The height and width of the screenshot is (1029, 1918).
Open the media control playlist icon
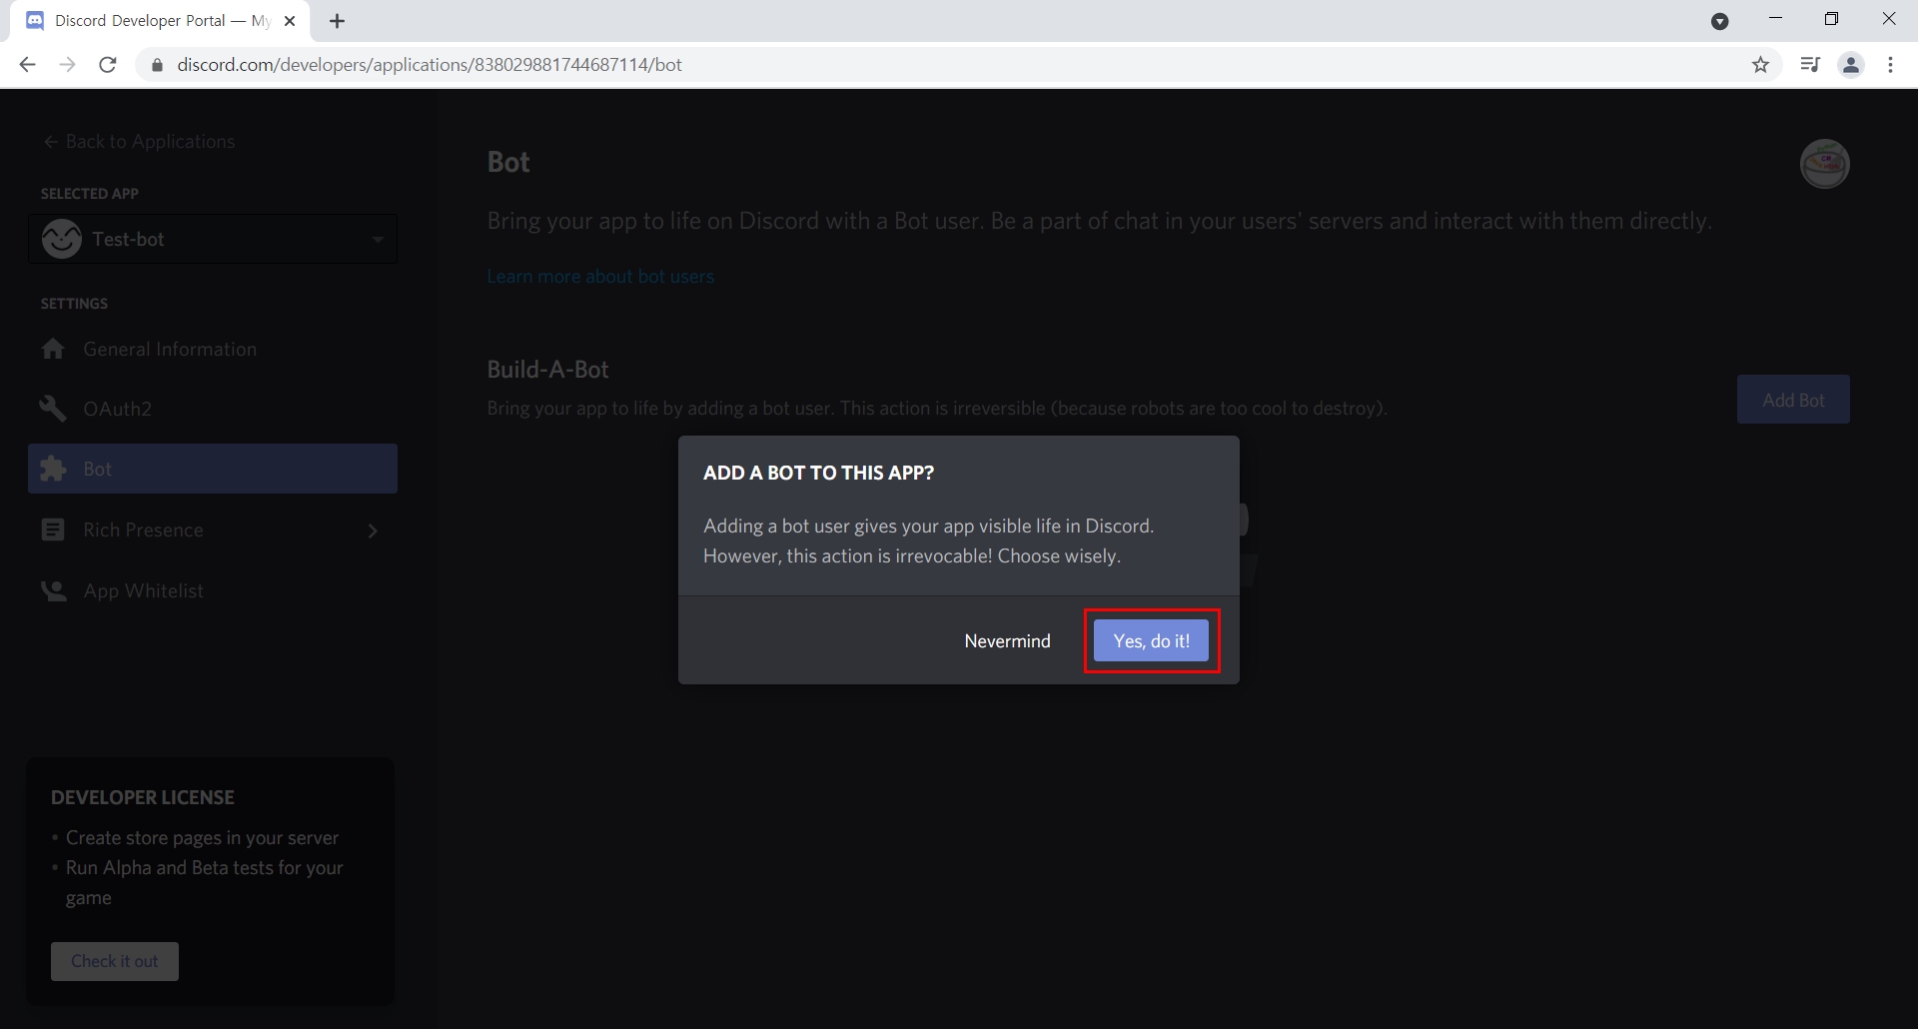(x=1809, y=65)
